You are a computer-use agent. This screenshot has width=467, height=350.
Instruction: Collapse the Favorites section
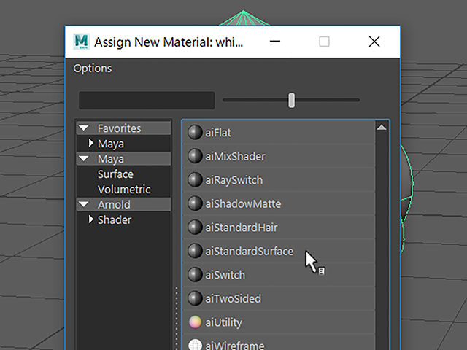pyautogui.click(x=84, y=128)
